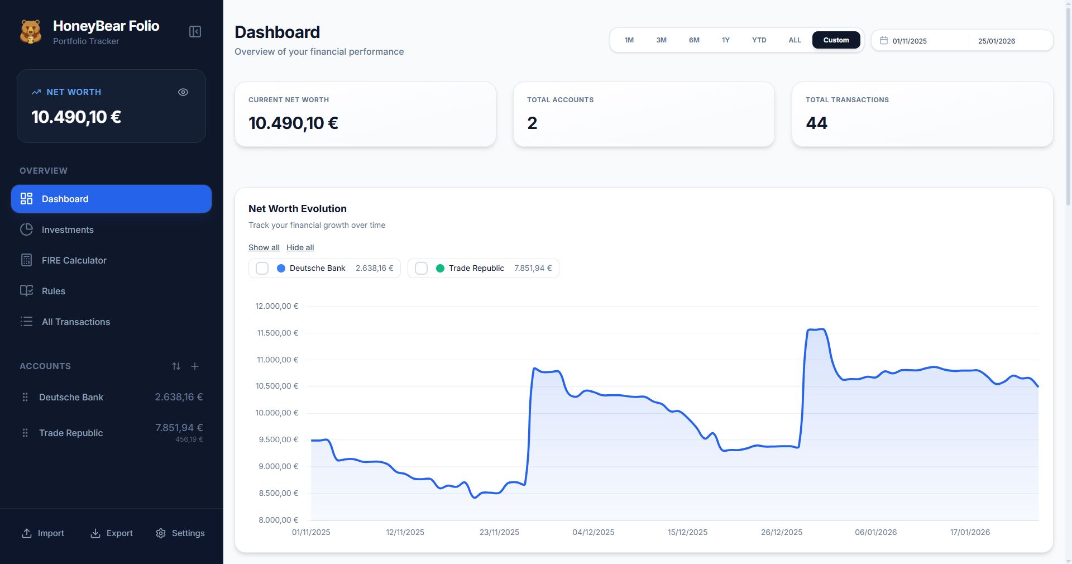
Task: Select the Dashboard navigation entry
Action: (65, 199)
